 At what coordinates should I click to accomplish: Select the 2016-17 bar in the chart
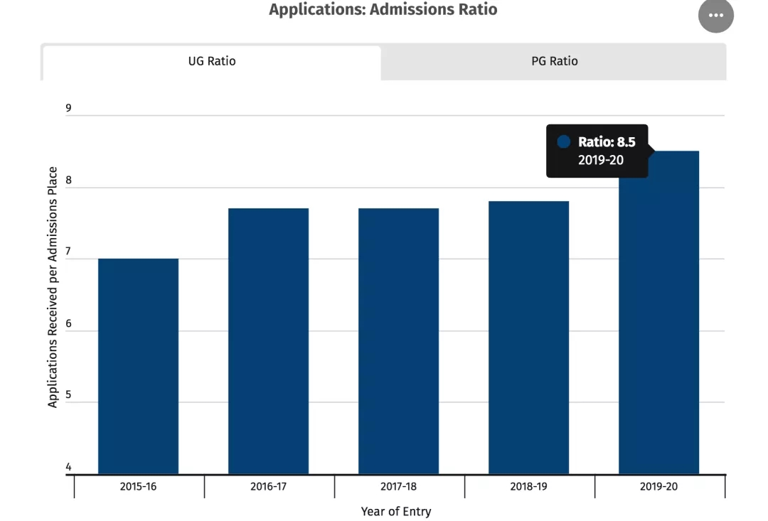[268, 341]
